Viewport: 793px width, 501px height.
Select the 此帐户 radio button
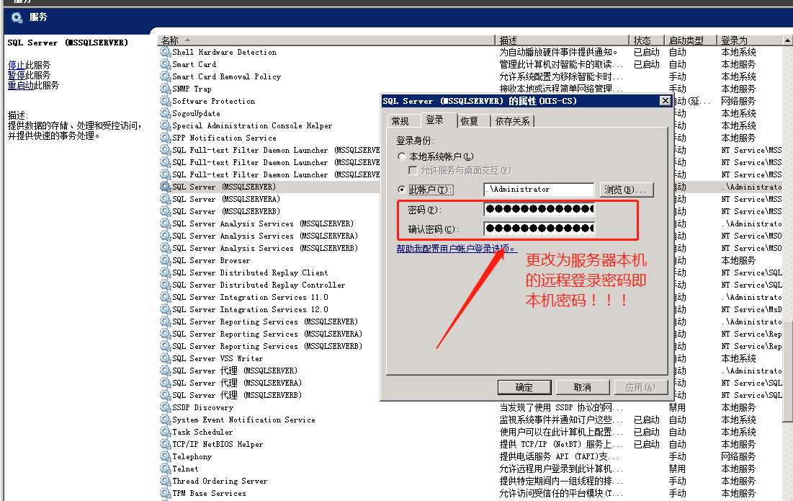click(402, 190)
